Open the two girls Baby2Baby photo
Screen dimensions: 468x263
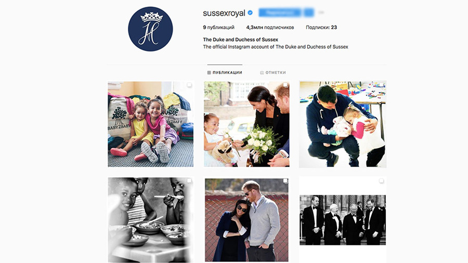tap(151, 124)
